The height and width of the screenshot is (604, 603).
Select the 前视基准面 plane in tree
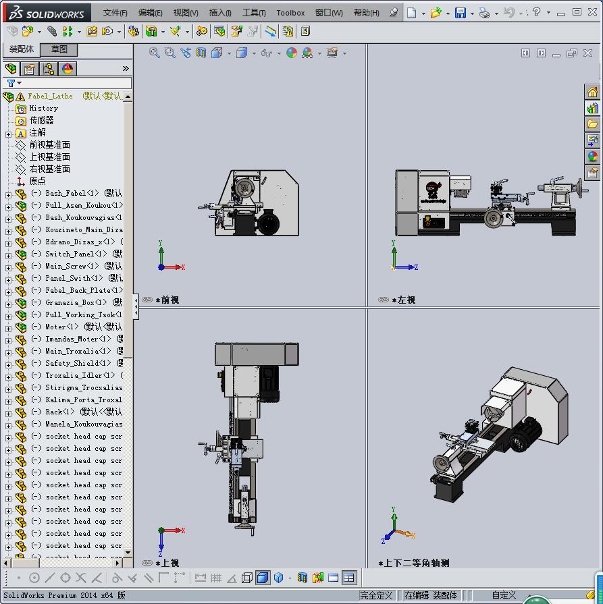point(49,145)
